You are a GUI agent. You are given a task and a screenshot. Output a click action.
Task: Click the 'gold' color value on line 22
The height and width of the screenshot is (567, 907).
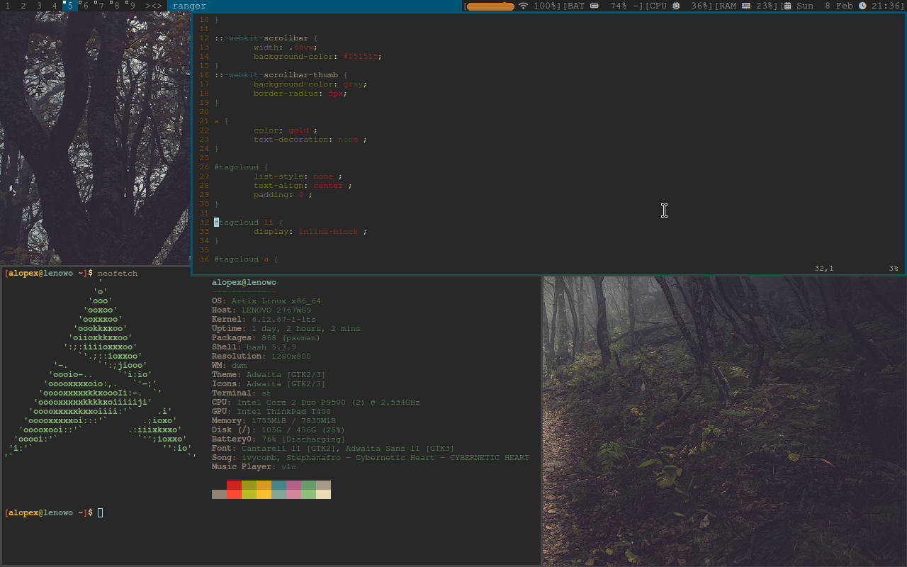tap(299, 130)
